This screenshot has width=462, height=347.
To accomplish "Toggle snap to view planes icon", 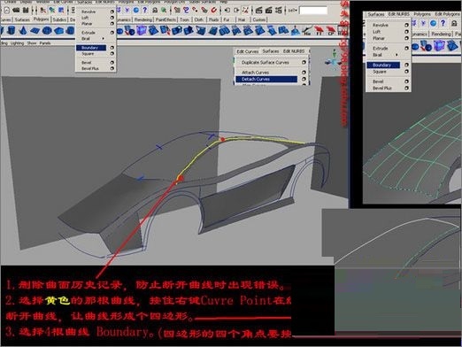I will pyautogui.click(x=204, y=10).
